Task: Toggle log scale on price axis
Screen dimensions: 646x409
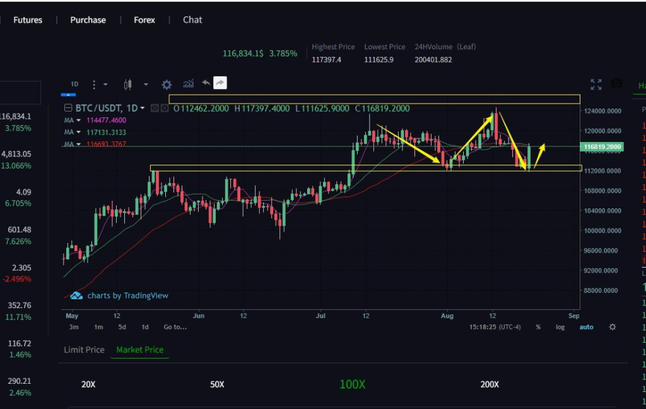Action: click(560, 327)
